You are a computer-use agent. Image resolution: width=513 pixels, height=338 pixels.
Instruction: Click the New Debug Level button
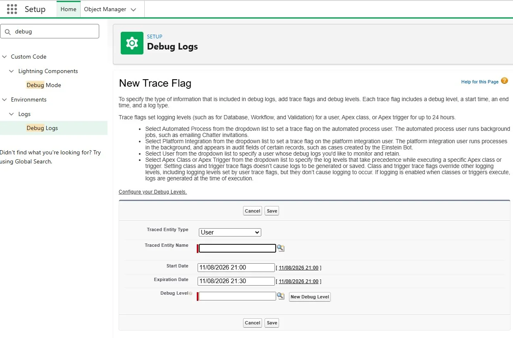click(x=310, y=297)
